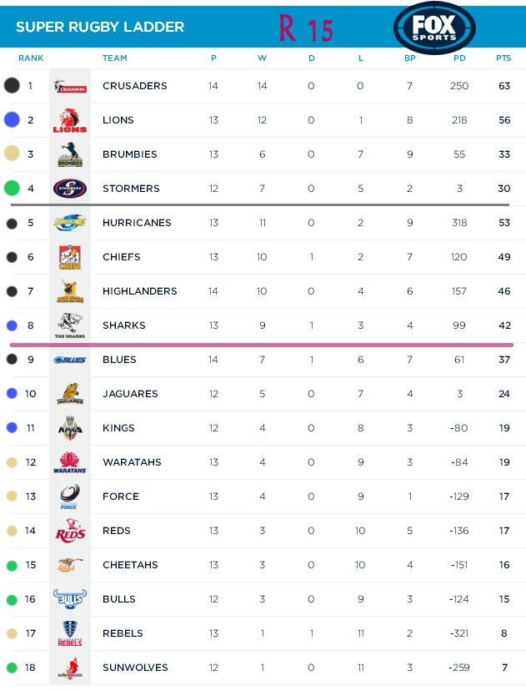Select the JAGUARES team name

130,394
